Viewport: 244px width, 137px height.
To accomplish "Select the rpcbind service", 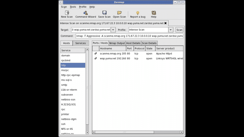I will (73, 60).
